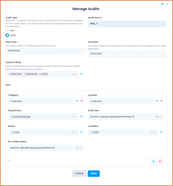Viewport: 173px width, 186px height.
Task: Confirm Audit for fields with blue checkmark
Action: 82,74
